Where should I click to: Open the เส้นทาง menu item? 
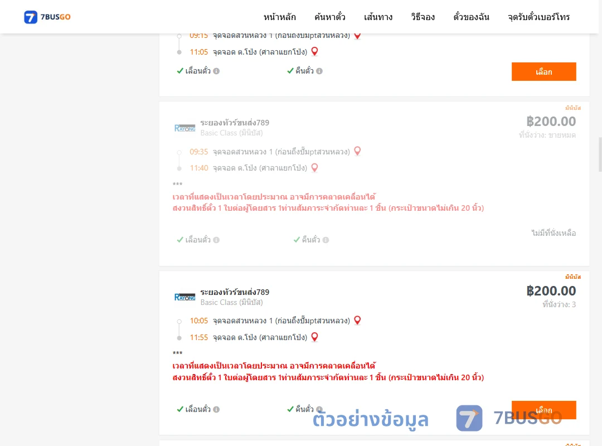click(378, 17)
